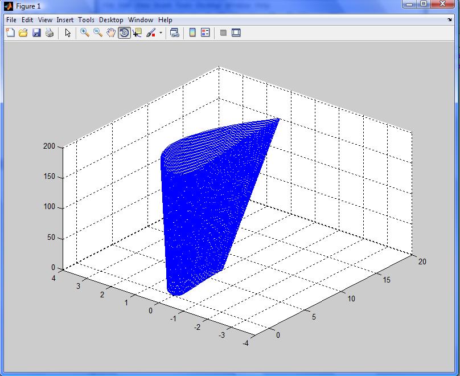Toggle the Insert Legend button
Image resolution: width=460 pixels, height=376 pixels.
pos(206,33)
